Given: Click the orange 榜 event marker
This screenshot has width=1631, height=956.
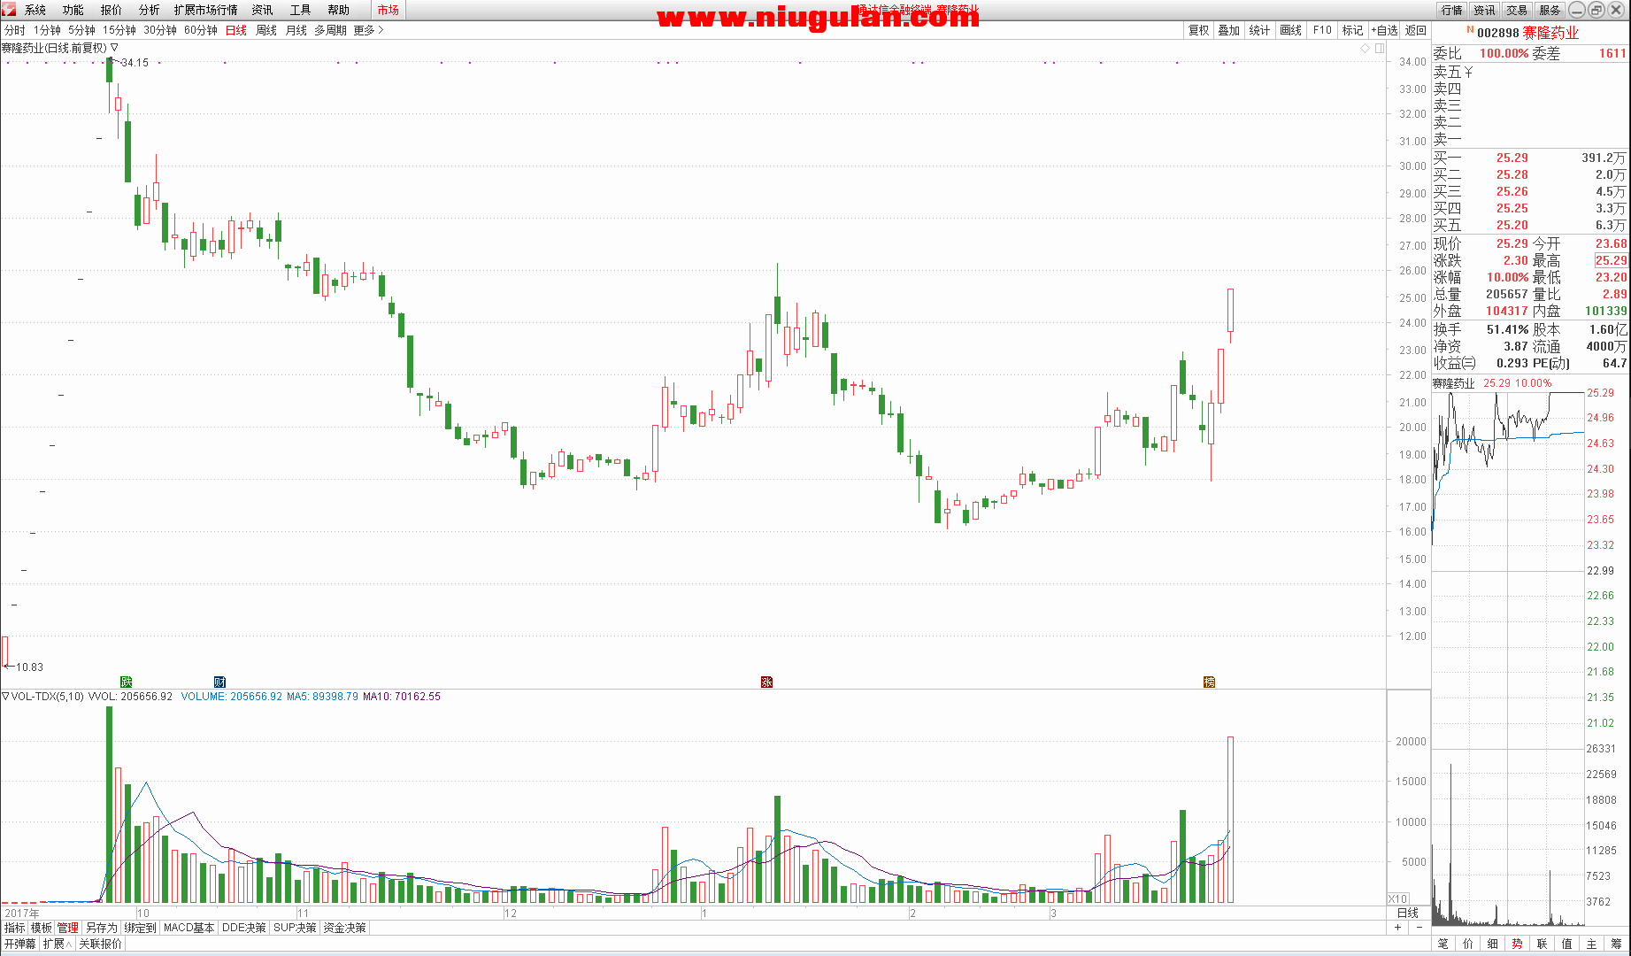Looking at the screenshot, I should [x=1209, y=682].
